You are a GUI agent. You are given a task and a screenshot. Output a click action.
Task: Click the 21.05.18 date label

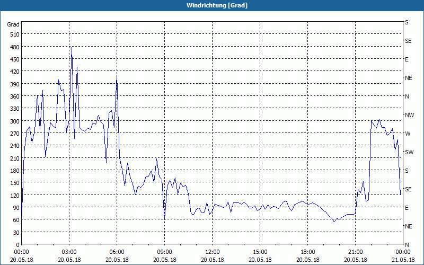point(403,260)
